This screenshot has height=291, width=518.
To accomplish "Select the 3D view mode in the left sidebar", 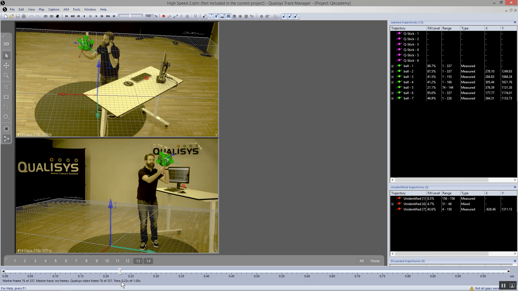I will 6,44.
